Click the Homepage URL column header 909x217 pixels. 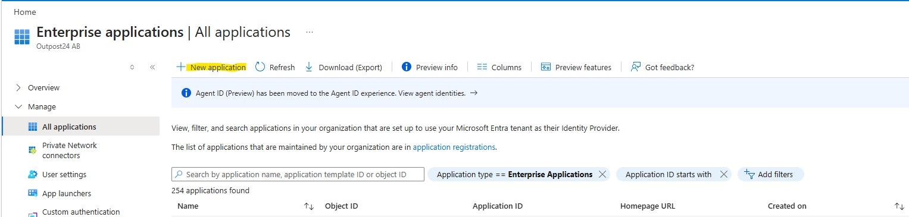[x=648, y=206]
